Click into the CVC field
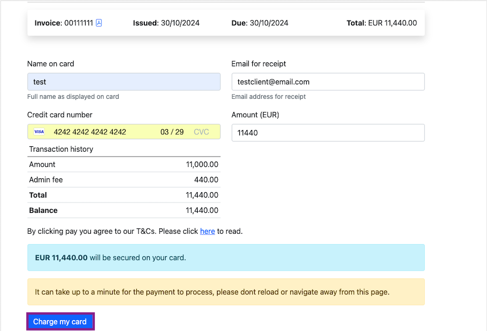This screenshot has width=487, height=331. [201, 132]
